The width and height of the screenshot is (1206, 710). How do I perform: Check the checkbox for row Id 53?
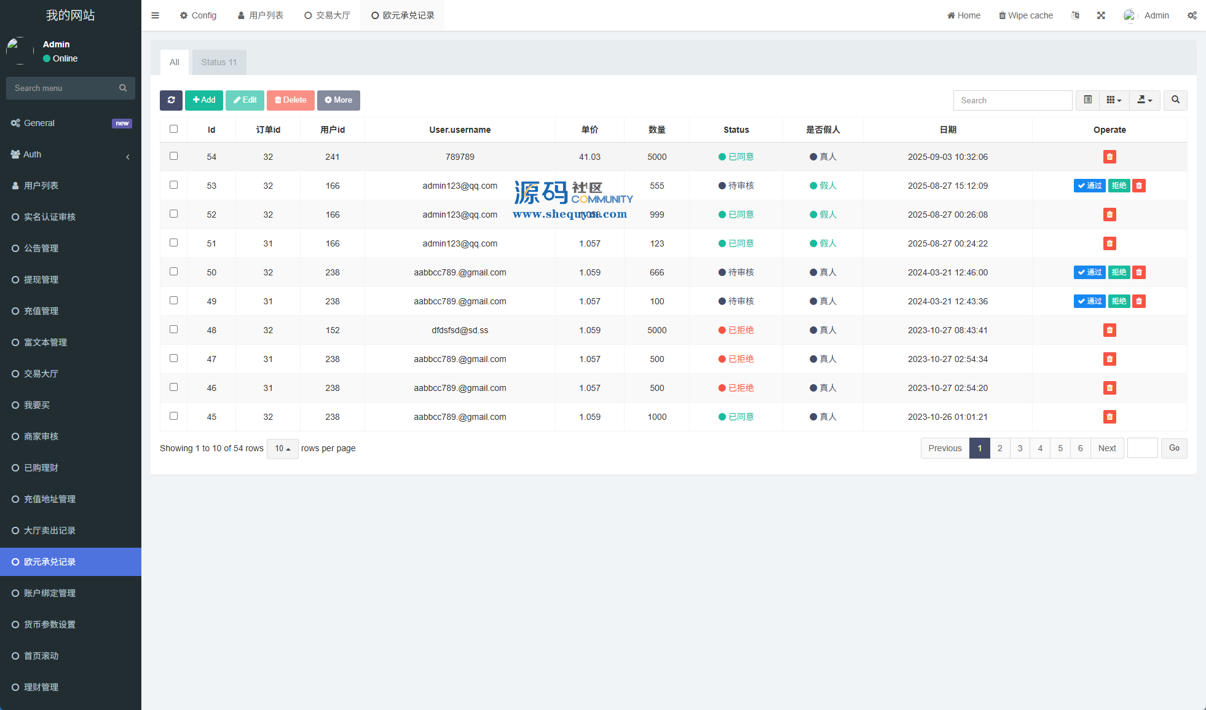tap(173, 185)
